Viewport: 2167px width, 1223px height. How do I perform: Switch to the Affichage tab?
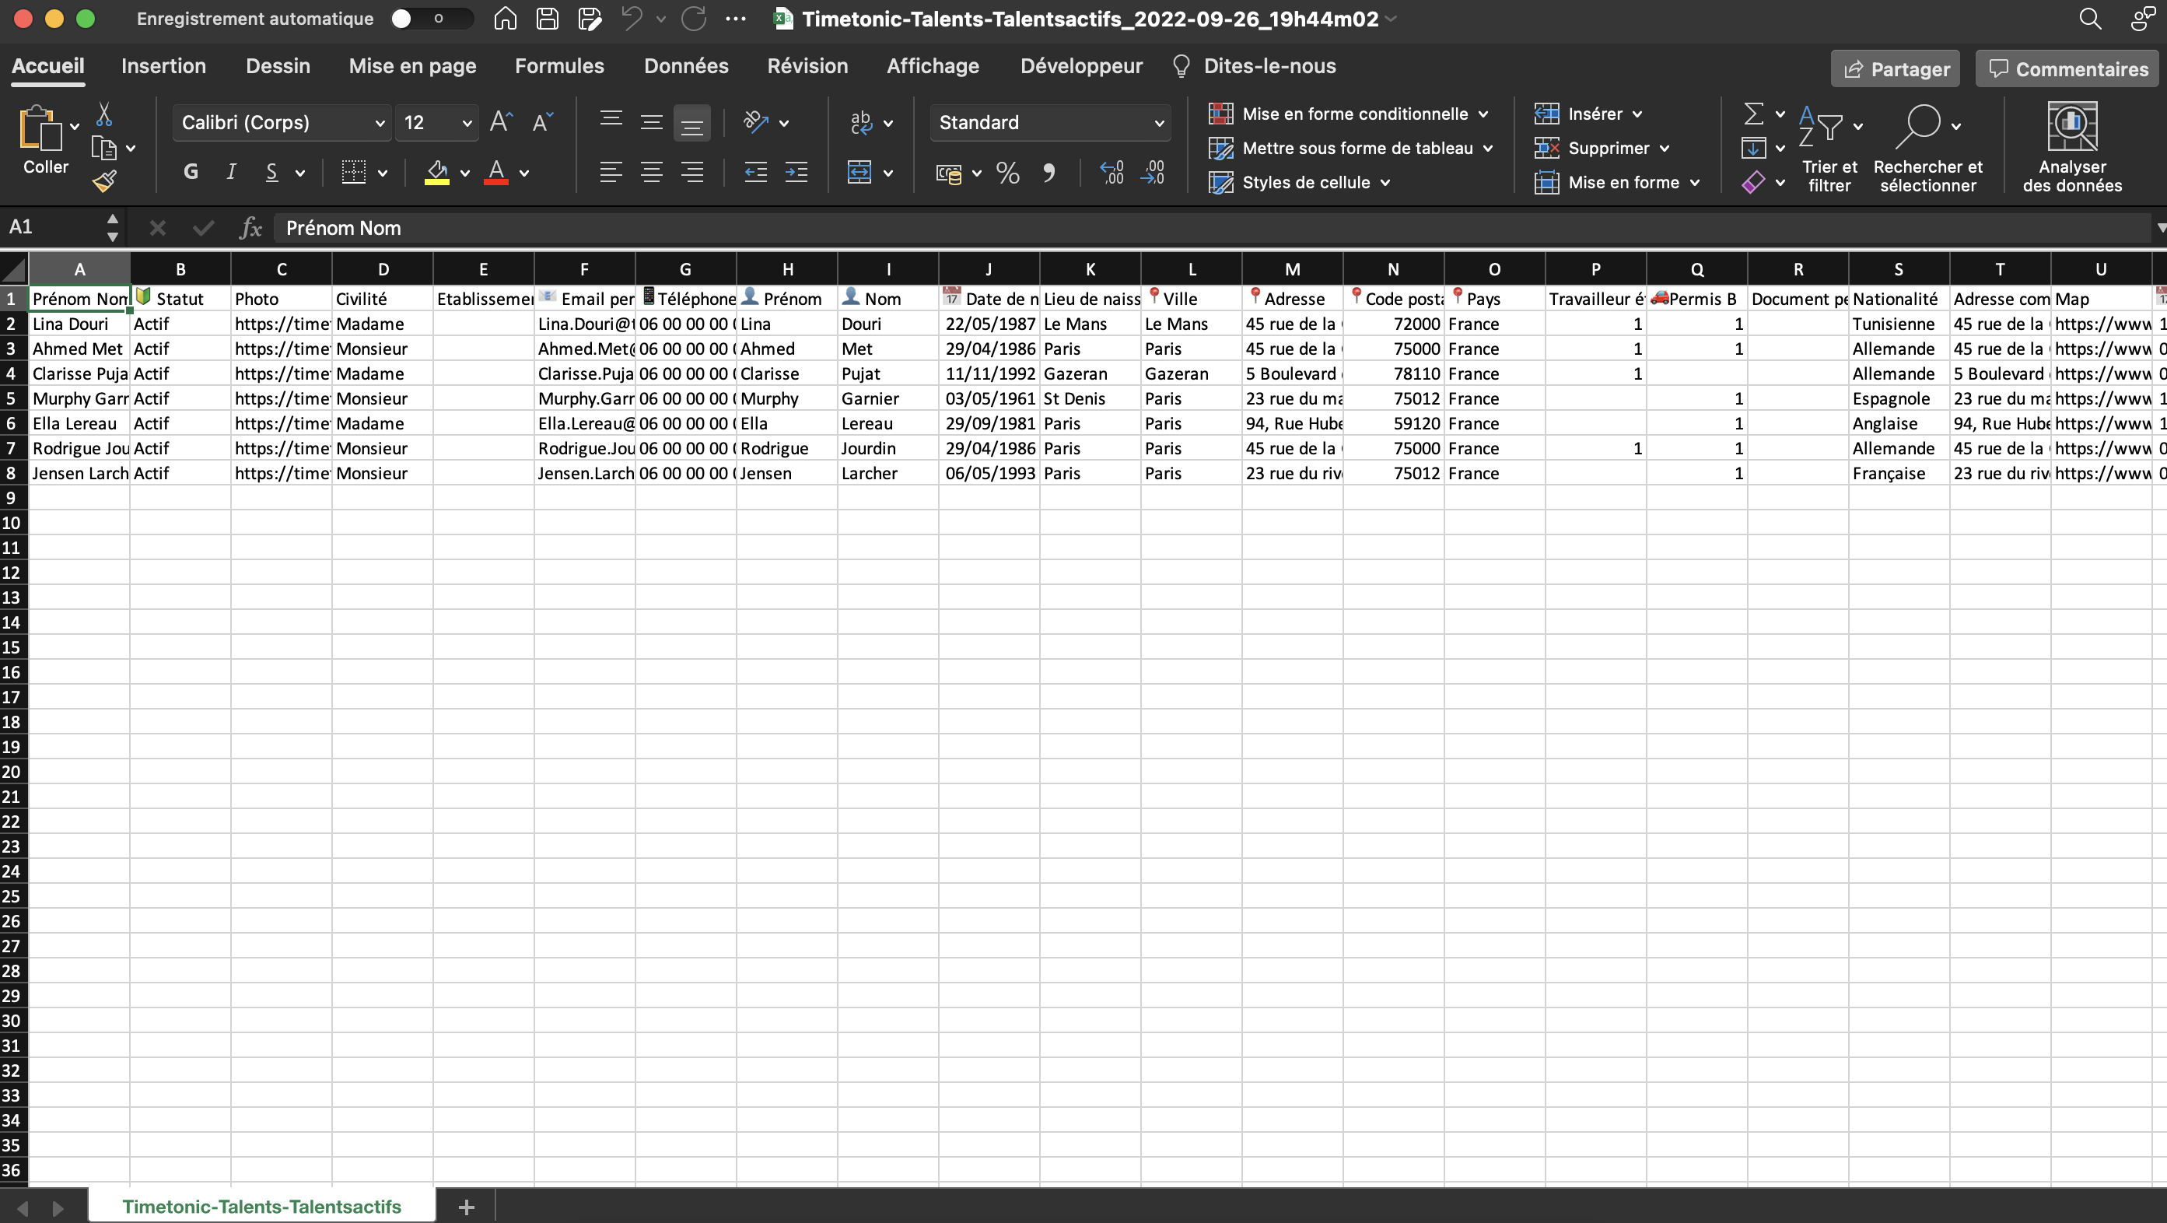click(933, 65)
